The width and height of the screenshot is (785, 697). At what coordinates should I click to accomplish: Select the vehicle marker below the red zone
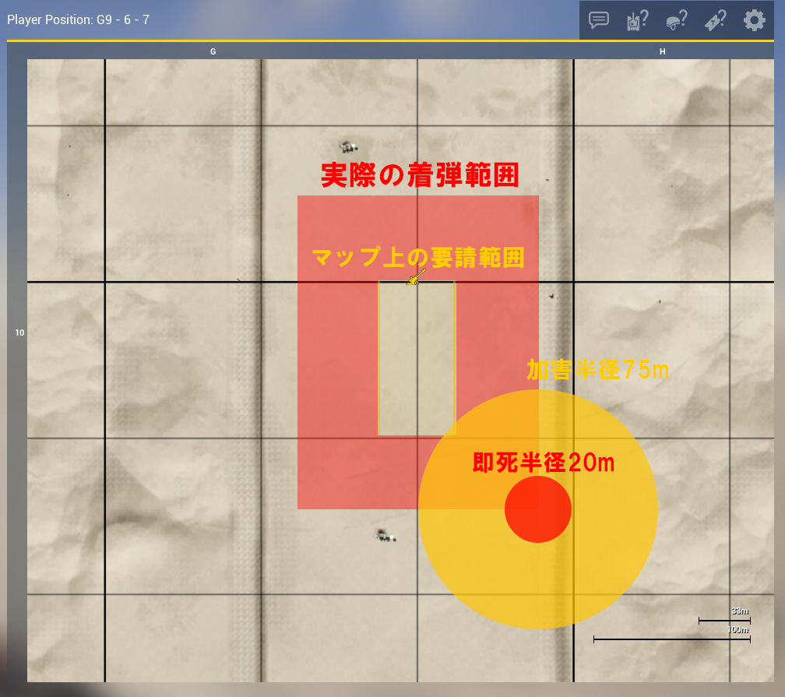(x=384, y=535)
